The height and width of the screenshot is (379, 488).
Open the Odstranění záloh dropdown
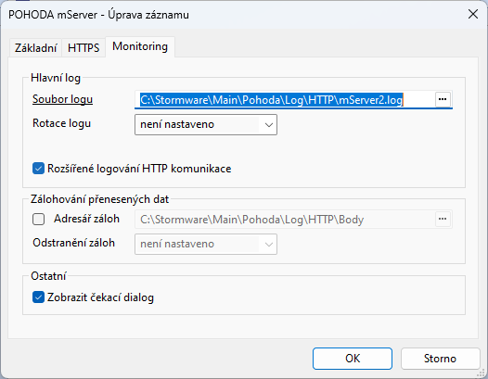coord(206,244)
